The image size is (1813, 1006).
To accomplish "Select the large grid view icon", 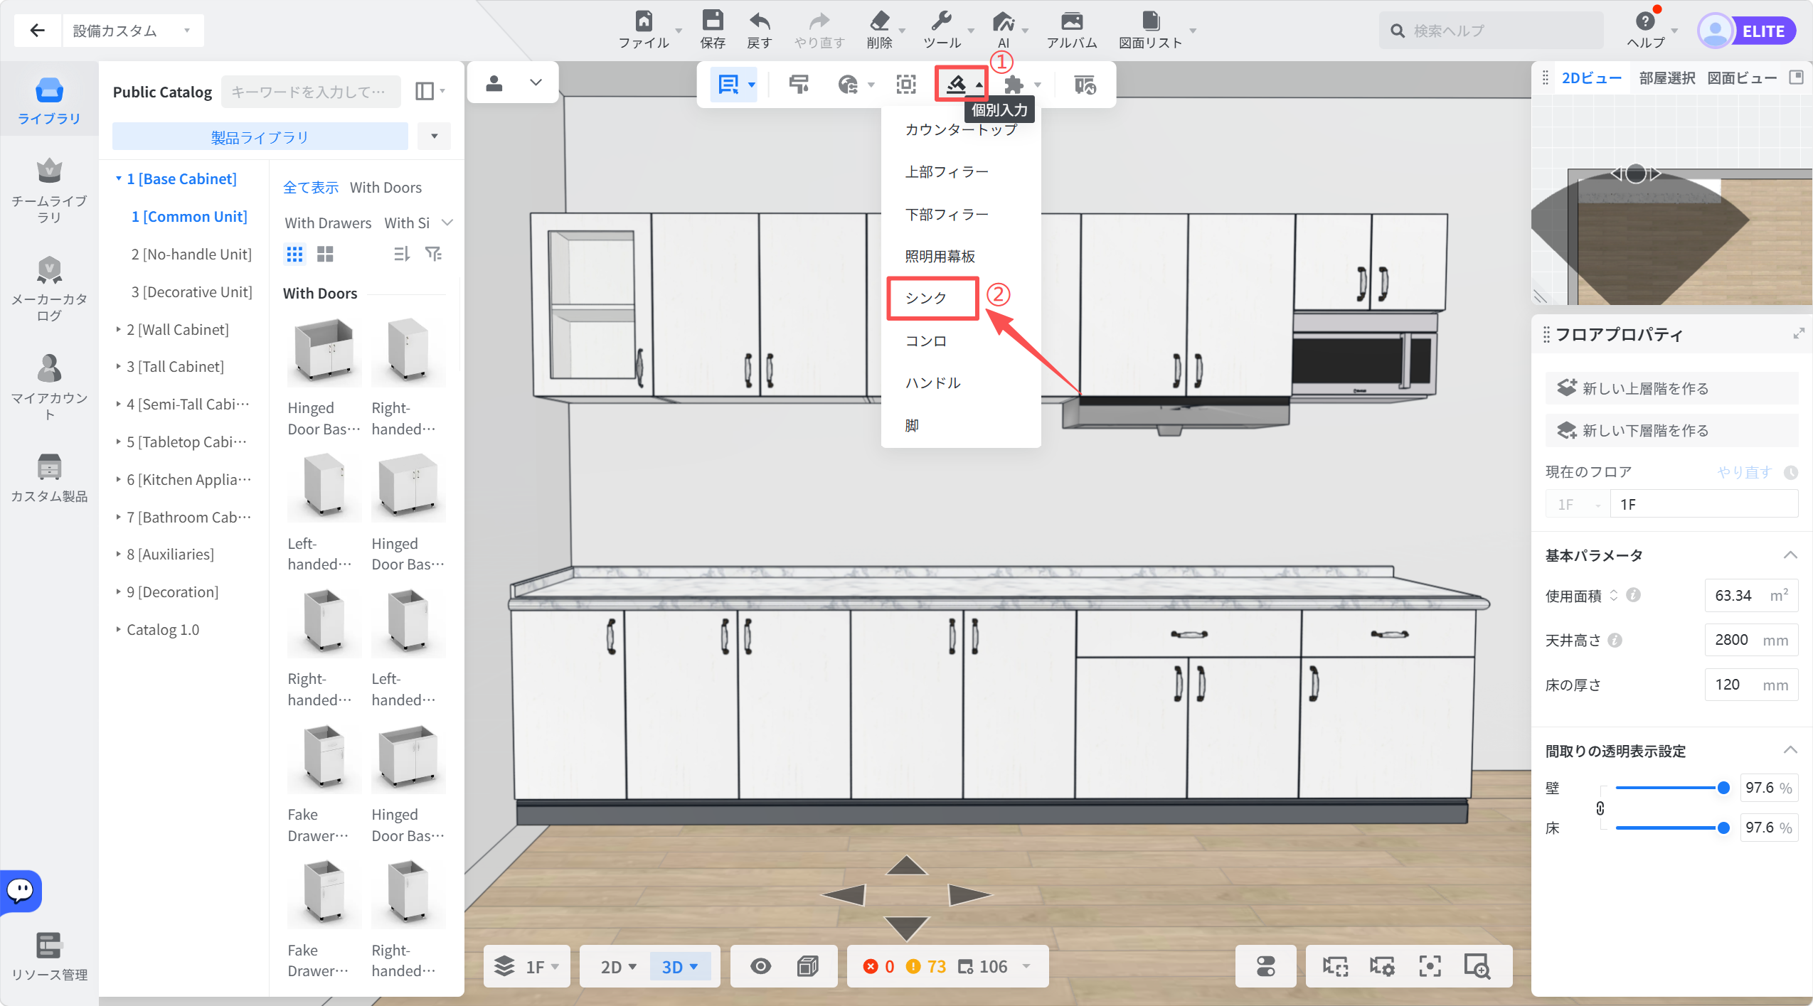I will click(325, 254).
